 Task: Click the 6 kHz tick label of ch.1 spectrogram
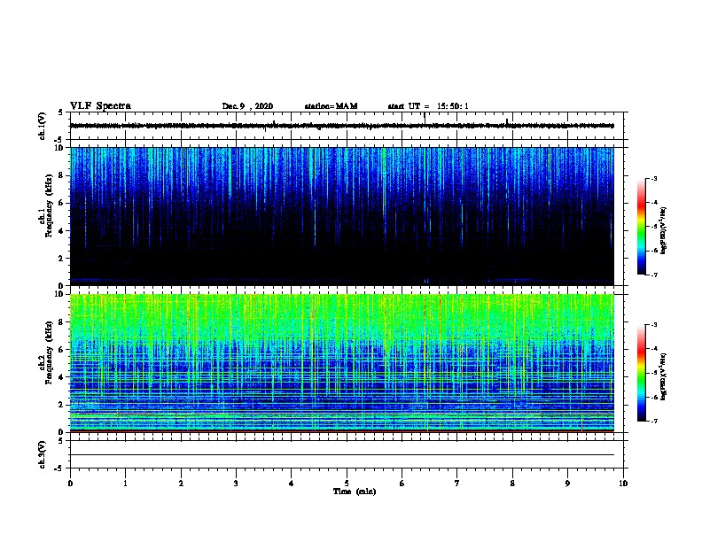62,203
